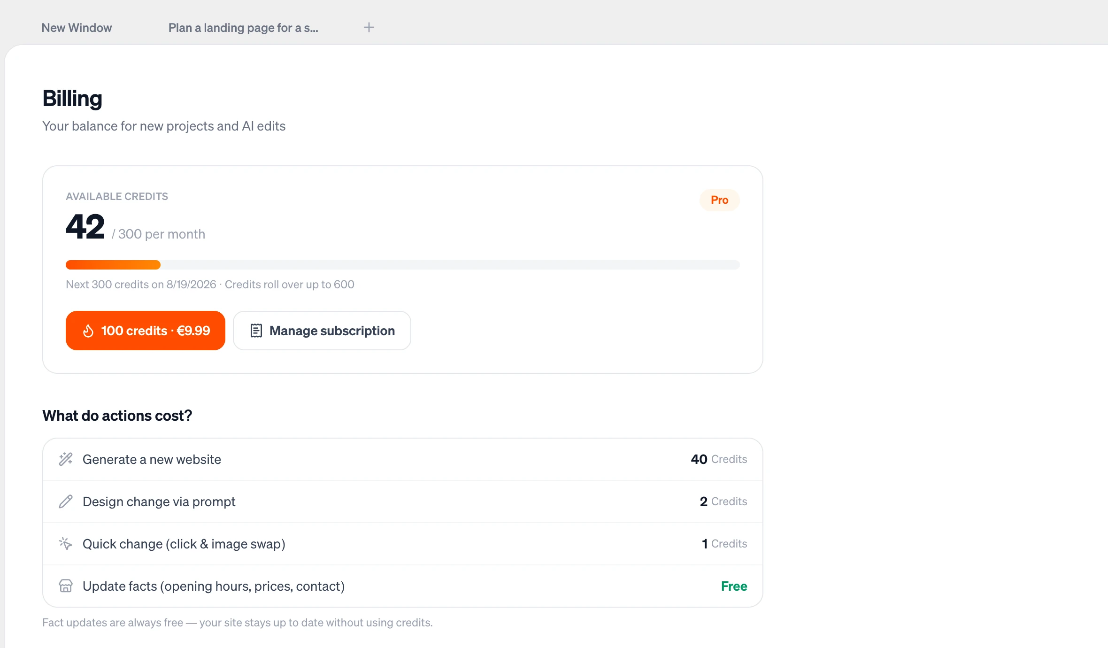This screenshot has width=1108, height=648.
Task: Click the pencil icon beside Design change
Action: 66,501
